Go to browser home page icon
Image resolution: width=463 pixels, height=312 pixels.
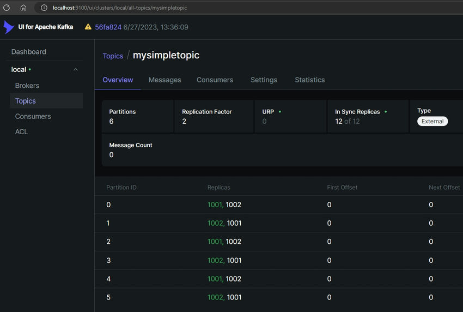[x=23, y=8]
